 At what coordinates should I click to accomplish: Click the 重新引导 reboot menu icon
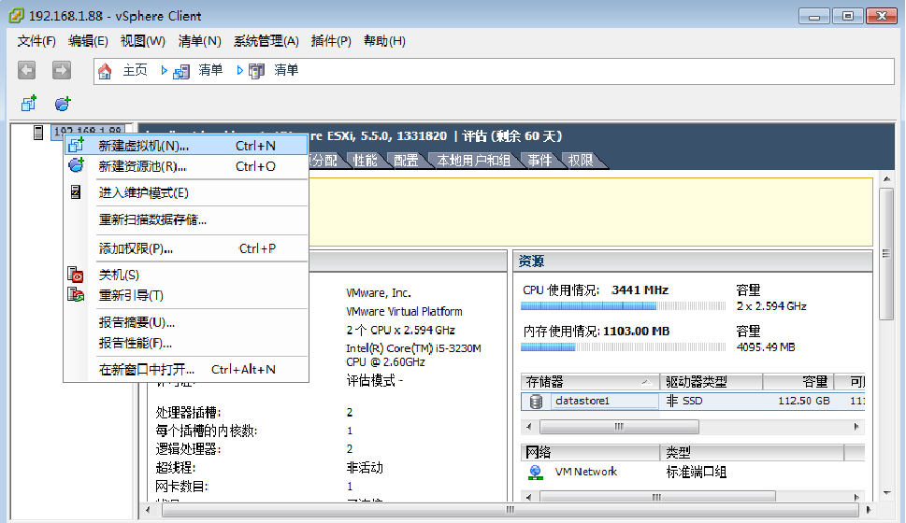76,294
